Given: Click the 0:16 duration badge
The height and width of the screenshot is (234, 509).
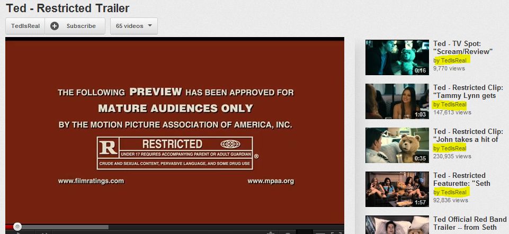Looking at the screenshot, I should pos(420,70).
